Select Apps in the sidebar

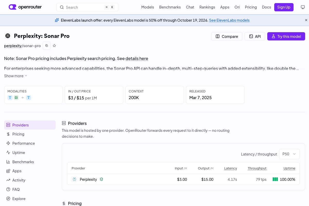(30, 171)
